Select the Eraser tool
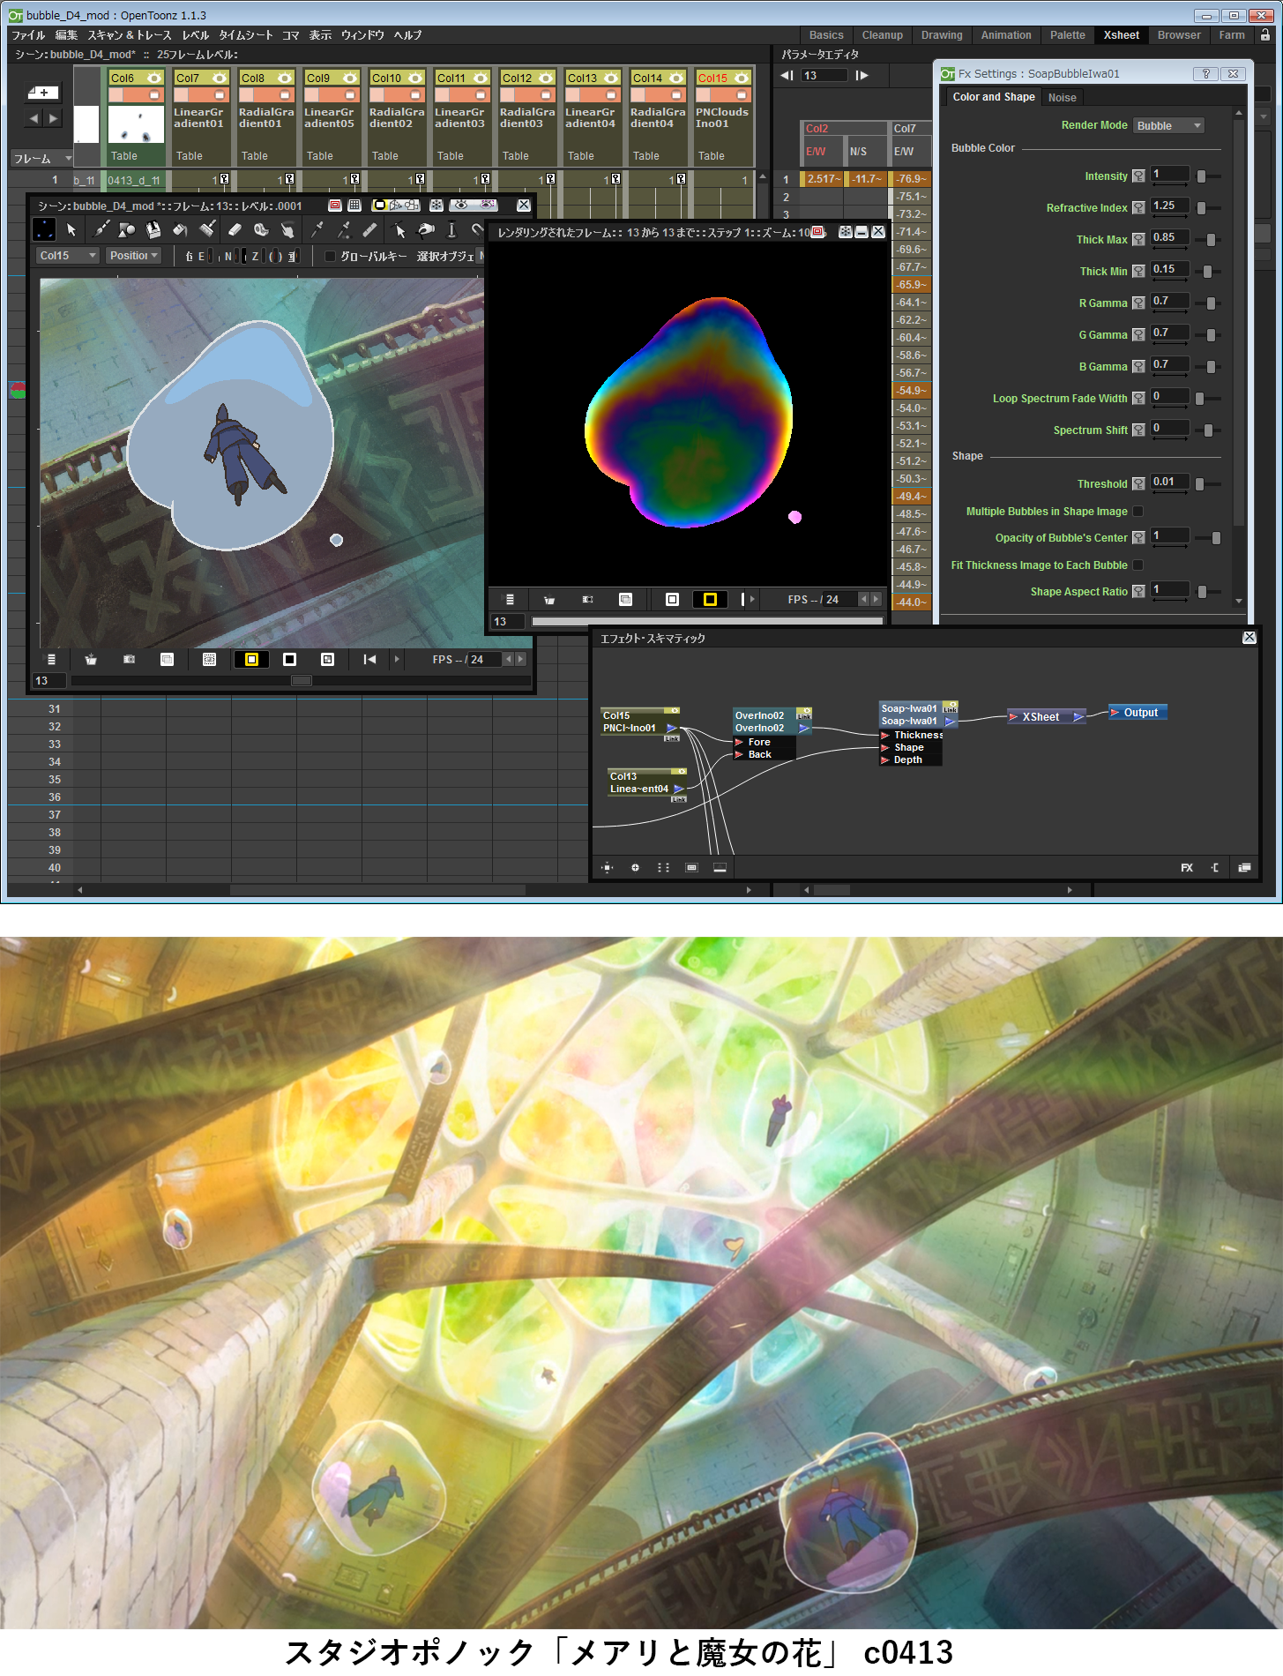The width and height of the screenshot is (1283, 1676). 235,230
